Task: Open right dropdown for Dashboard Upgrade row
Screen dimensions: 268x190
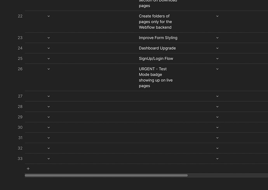Action: (217, 49)
